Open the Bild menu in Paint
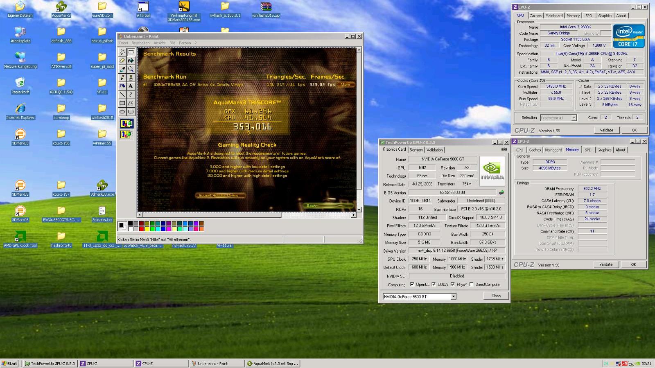This screenshot has width=655, height=368. tap(172, 43)
